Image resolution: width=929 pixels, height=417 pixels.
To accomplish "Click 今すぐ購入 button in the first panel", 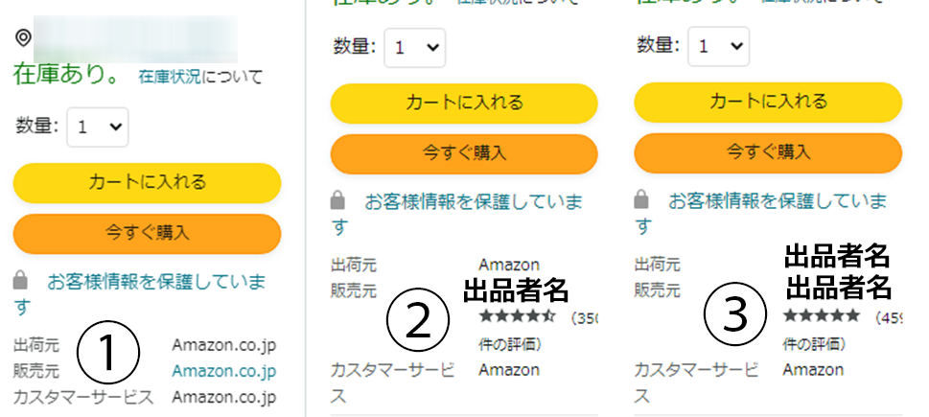I will point(147,233).
